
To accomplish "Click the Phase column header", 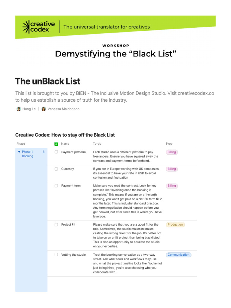I will [21, 144].
